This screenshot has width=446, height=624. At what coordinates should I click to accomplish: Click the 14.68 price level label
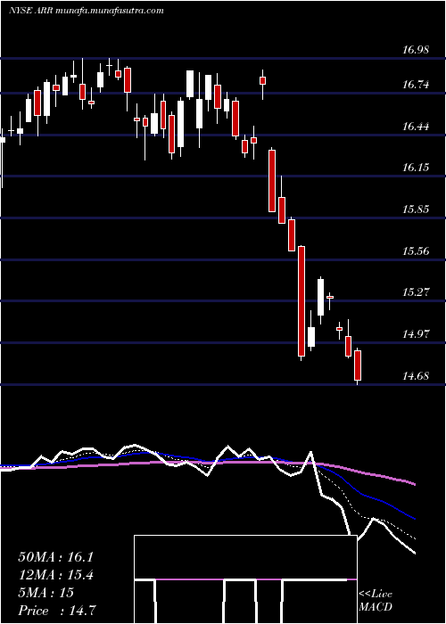click(x=416, y=375)
